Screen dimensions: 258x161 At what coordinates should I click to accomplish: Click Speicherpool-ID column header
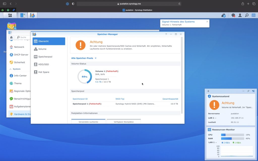tap(80, 99)
